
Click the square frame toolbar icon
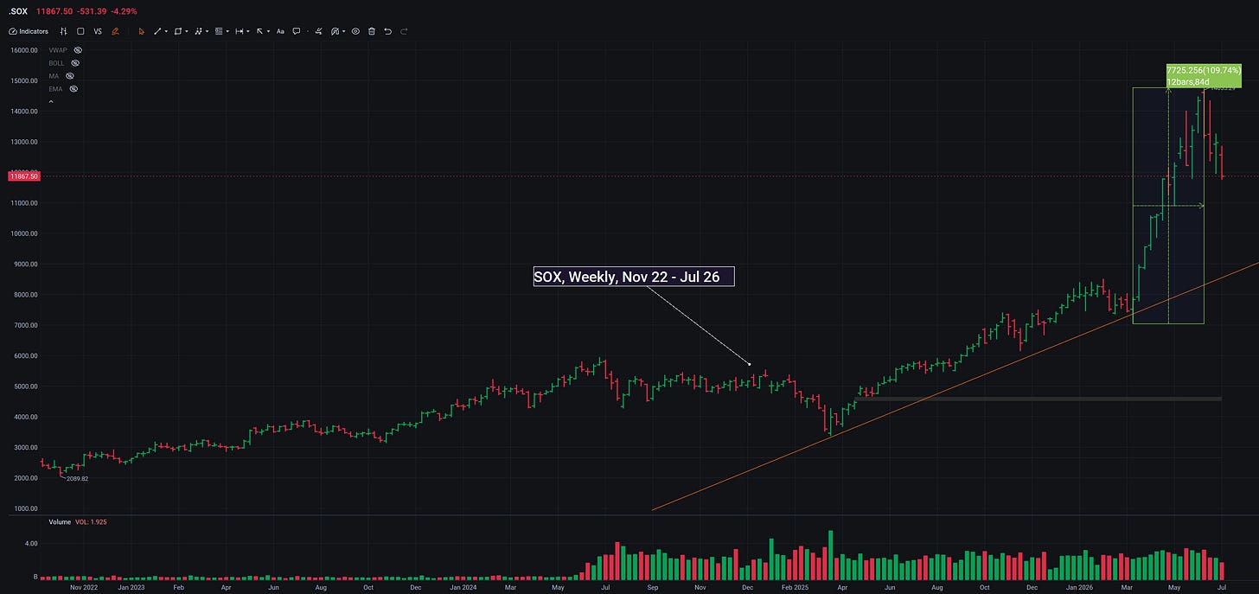pyautogui.click(x=80, y=31)
